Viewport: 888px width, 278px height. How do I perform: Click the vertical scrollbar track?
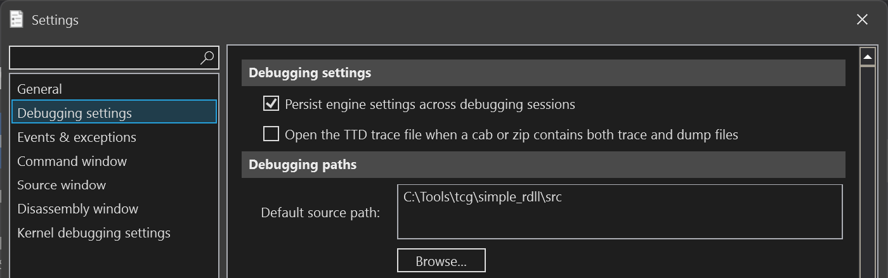pos(867,171)
